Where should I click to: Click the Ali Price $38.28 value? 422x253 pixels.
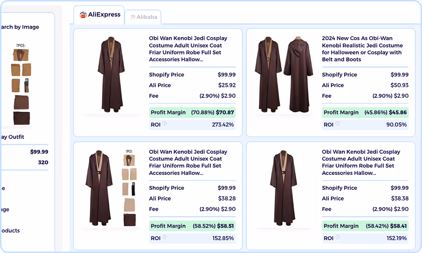[x=227, y=199]
